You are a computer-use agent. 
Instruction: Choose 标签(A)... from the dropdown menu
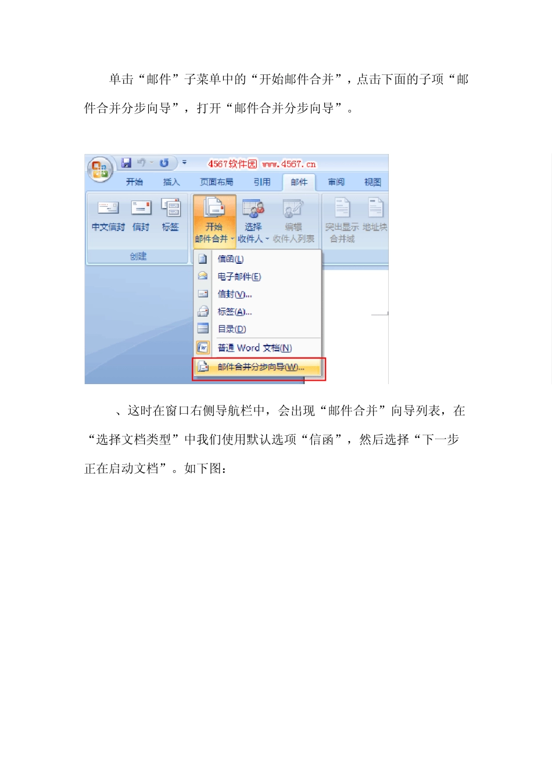257,311
